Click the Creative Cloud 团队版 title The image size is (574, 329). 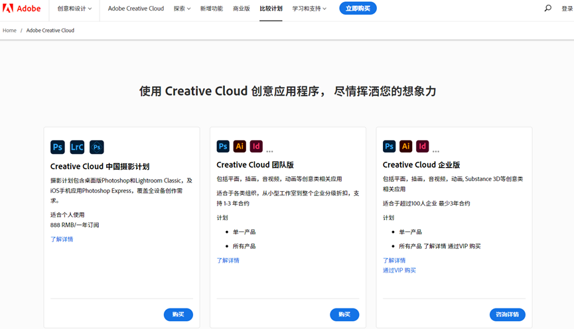255,165
